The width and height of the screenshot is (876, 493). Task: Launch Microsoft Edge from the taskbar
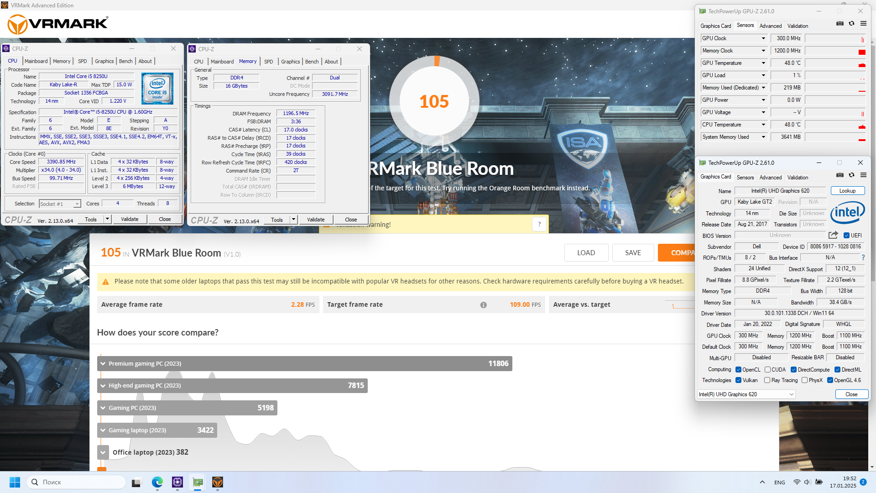point(157,482)
